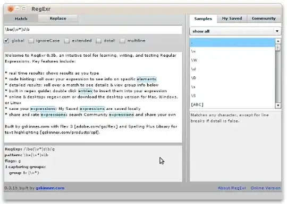Click the sample description 'Matches any character' text
Screen dimensions: 287x204
tap(230, 118)
